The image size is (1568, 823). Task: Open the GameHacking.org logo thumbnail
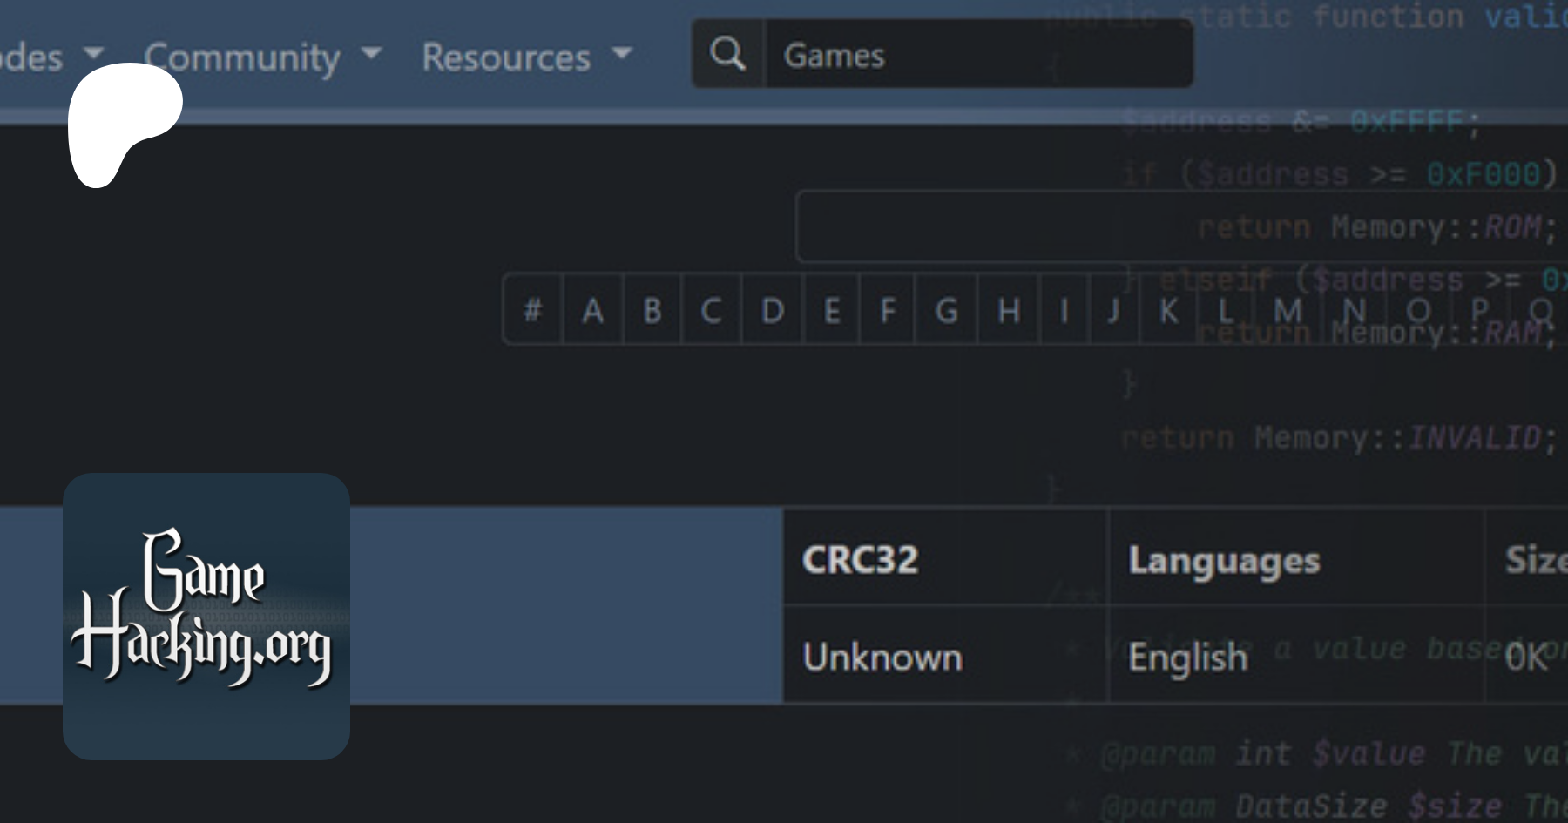point(206,616)
